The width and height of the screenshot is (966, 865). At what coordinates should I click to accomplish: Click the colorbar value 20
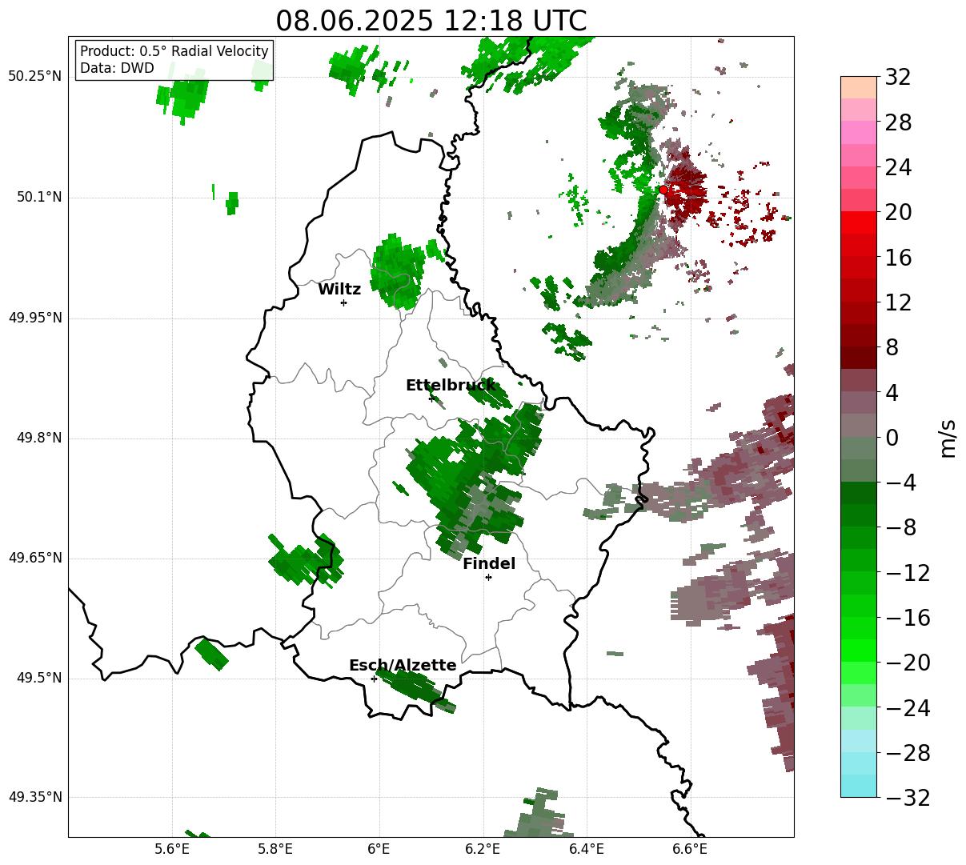(898, 213)
